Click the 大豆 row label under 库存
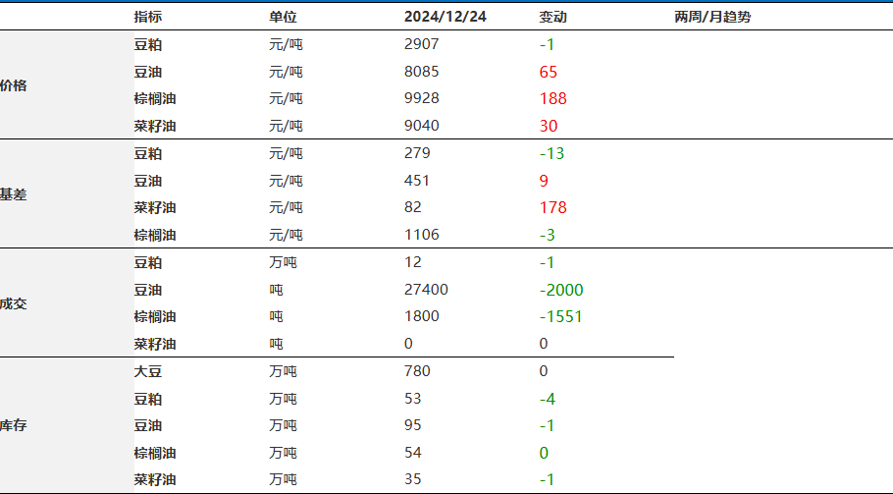 pos(148,371)
